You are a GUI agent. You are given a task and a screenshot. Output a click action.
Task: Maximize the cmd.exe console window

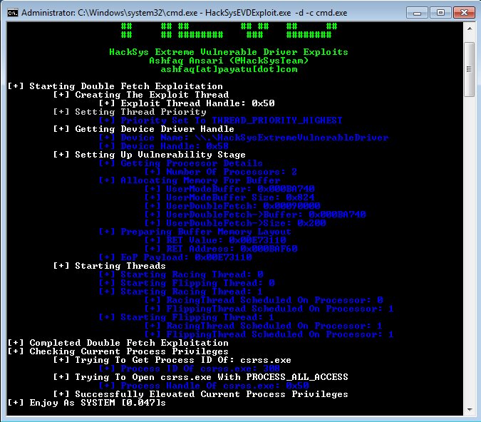[x=440, y=13]
